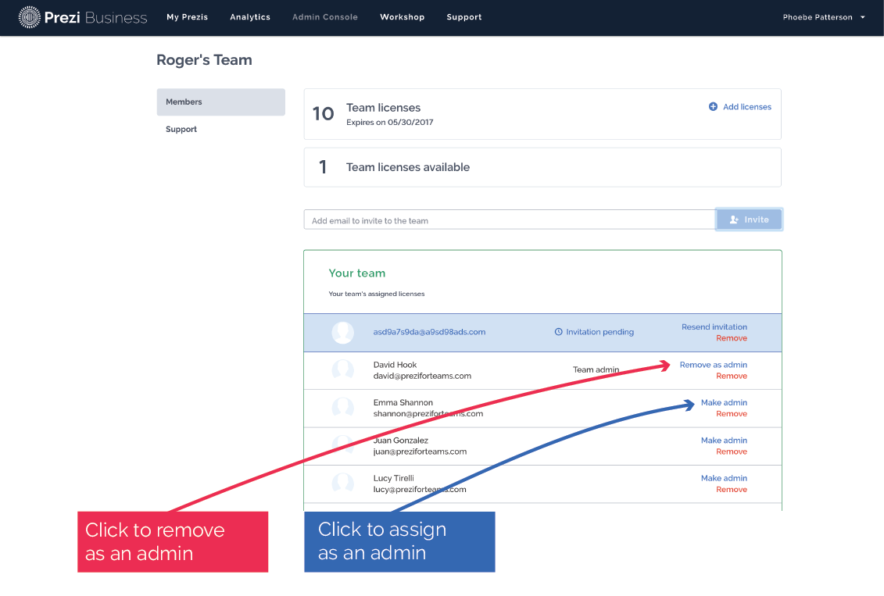This screenshot has width=884, height=596.
Task: Click Resend invitation link
Action: 714,327
